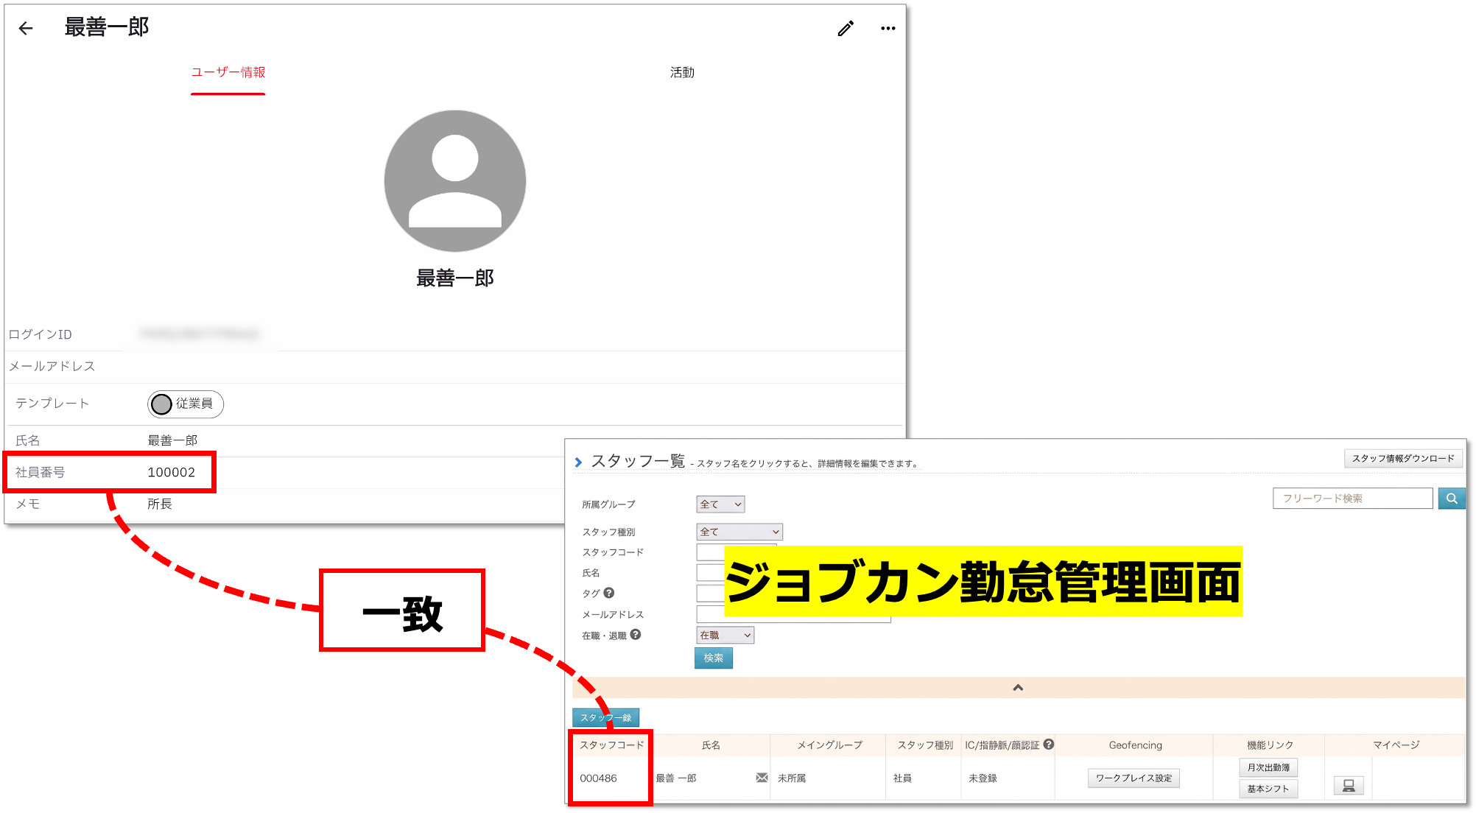
Task: Click the ワークプレイス設定 button
Action: [x=1133, y=778]
